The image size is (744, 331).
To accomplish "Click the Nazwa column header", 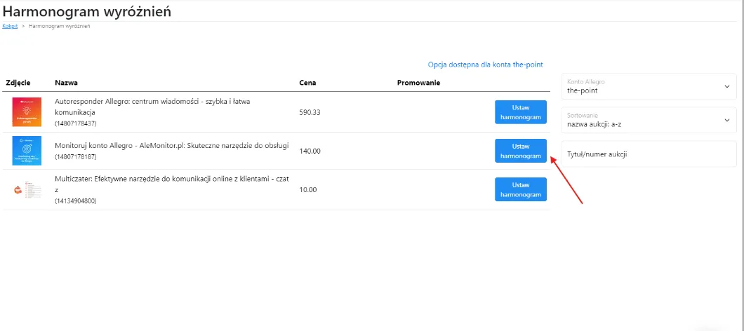I will pyautogui.click(x=65, y=83).
